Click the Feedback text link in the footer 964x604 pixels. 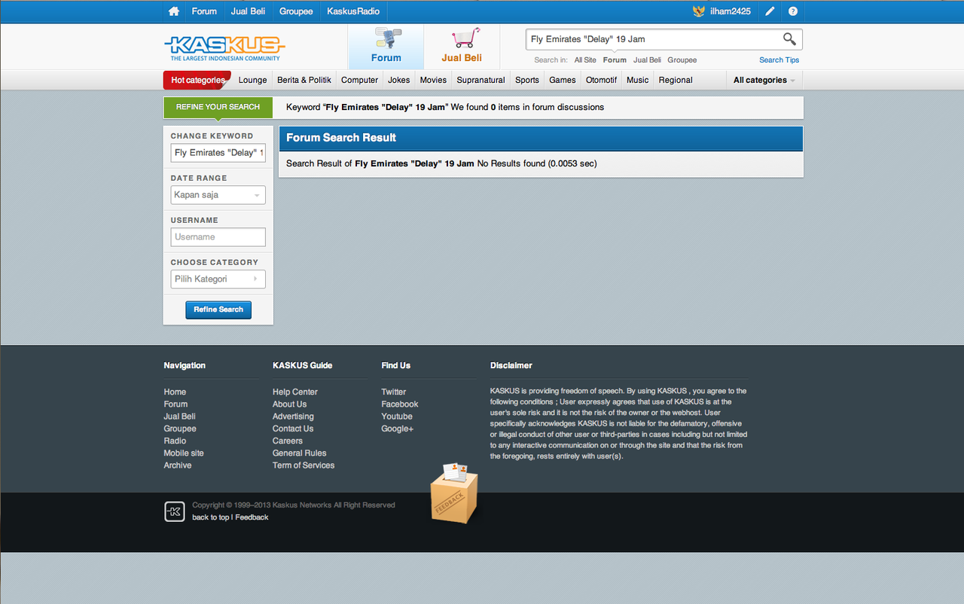click(x=252, y=517)
